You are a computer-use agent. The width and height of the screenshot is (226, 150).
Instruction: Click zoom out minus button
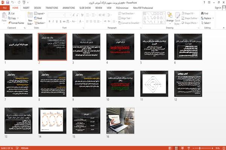coord(194,148)
